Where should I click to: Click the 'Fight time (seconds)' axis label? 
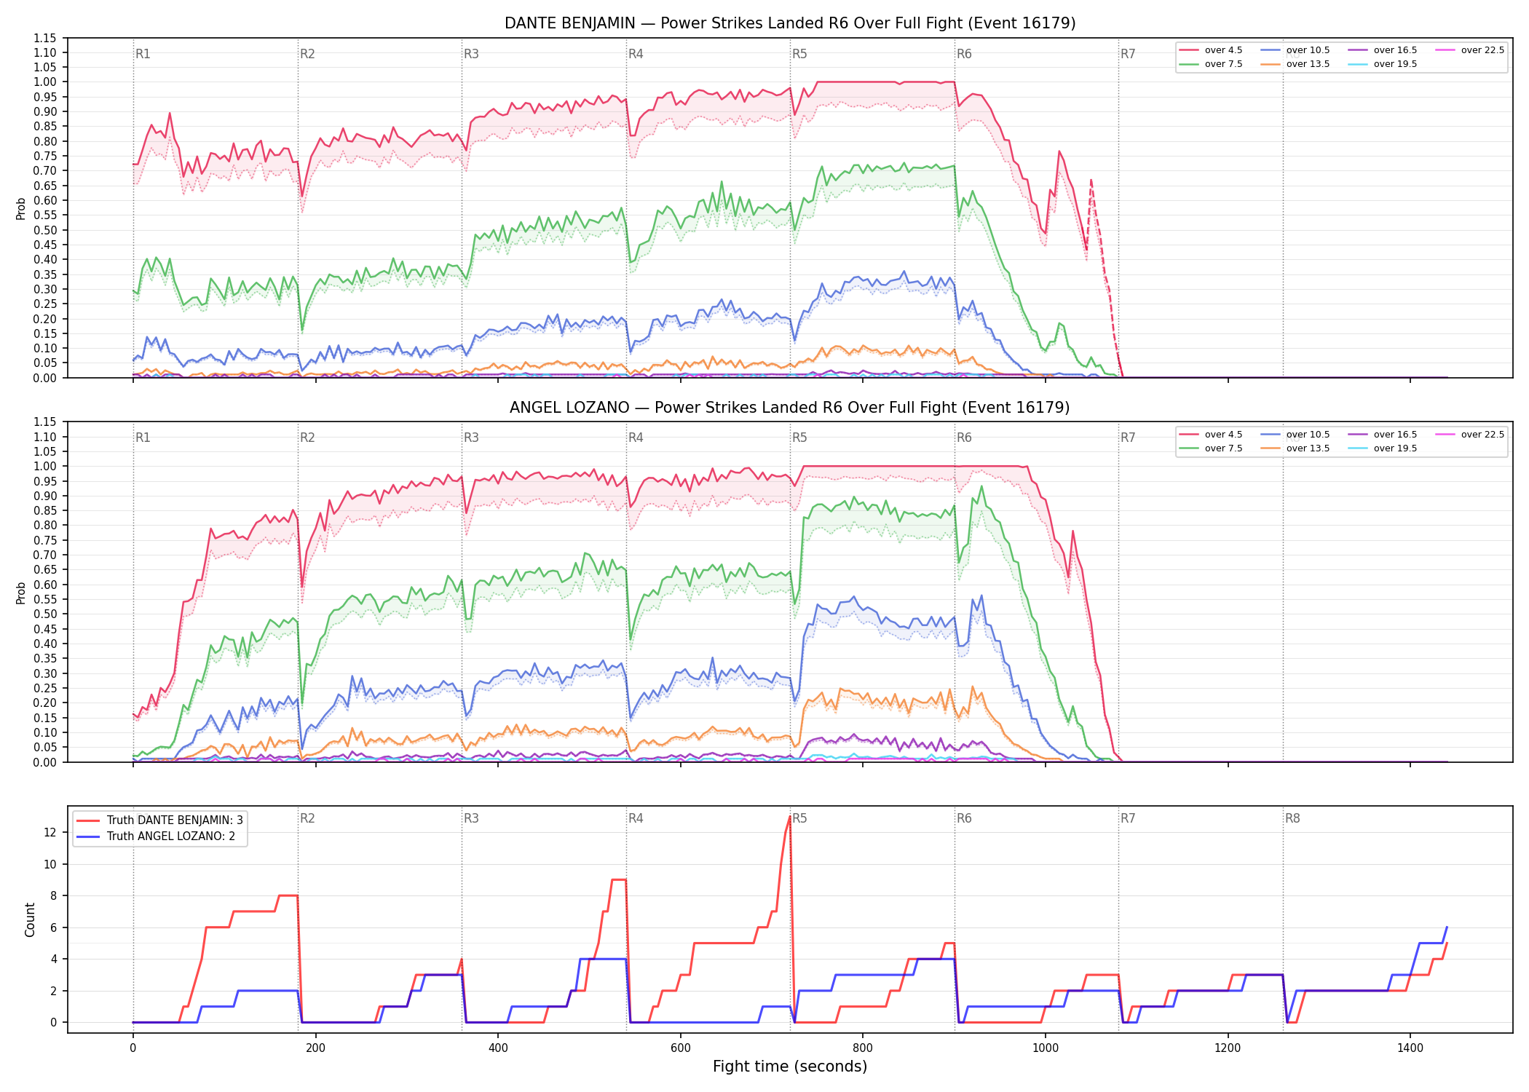790,1067
